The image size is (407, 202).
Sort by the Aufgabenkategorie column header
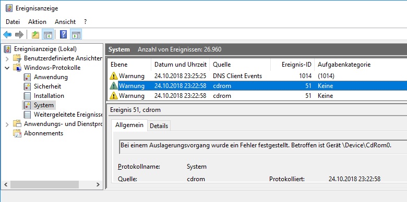pos(361,65)
